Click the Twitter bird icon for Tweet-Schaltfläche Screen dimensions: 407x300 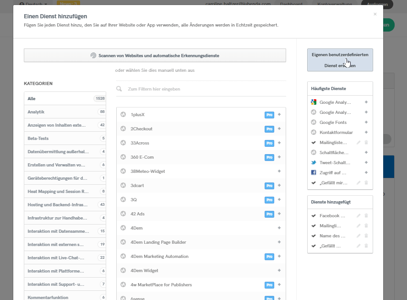(314, 163)
